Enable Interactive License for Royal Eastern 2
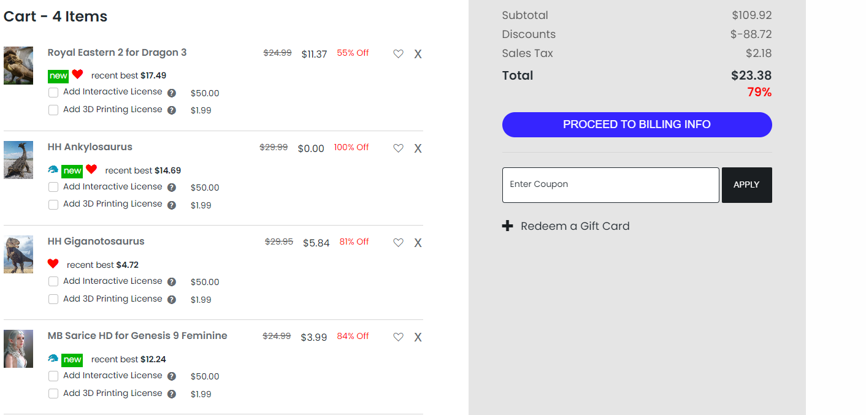866x415 pixels. point(53,93)
